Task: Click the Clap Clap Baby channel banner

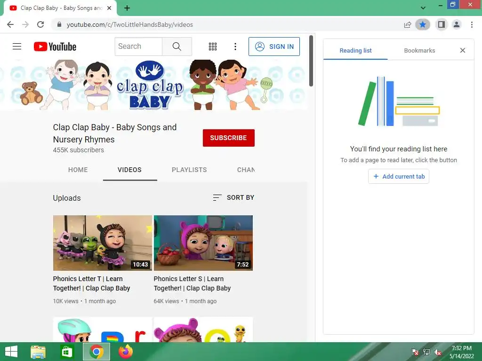Action: [x=153, y=85]
